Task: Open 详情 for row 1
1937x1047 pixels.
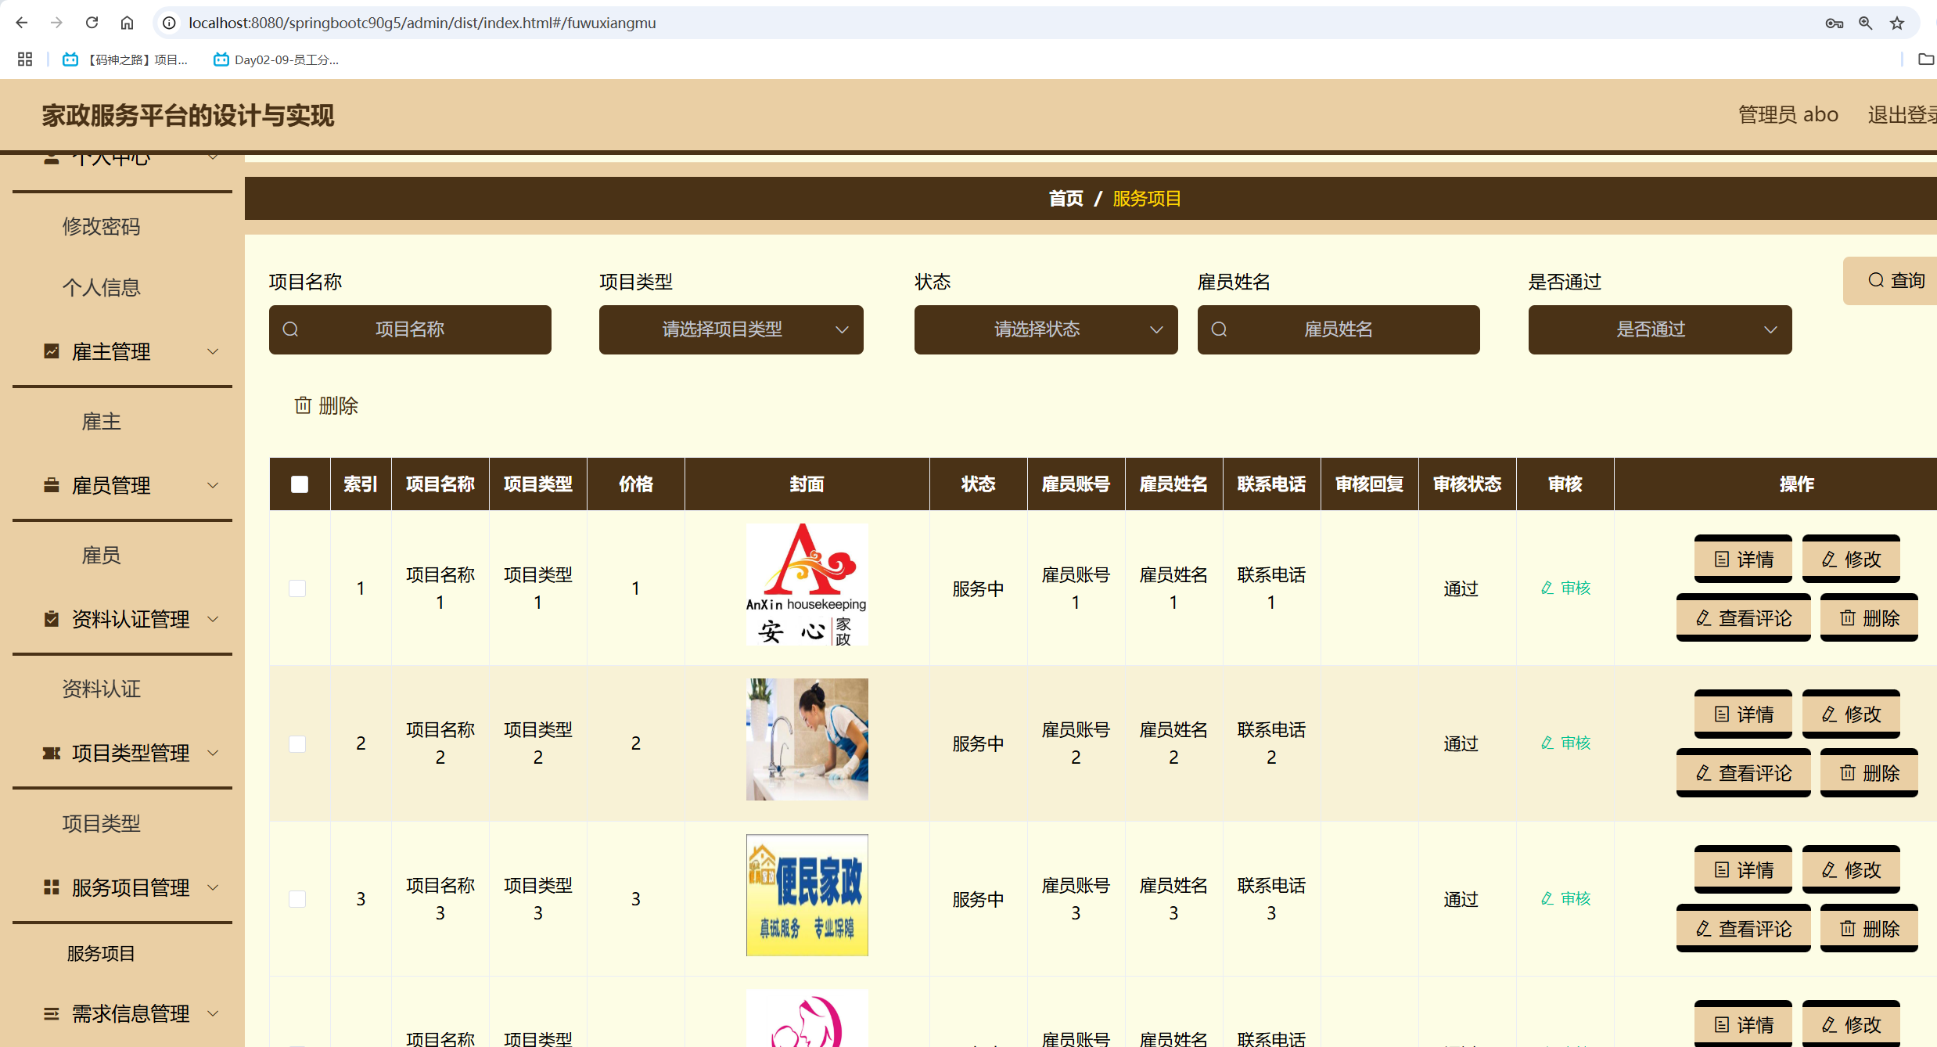Action: pyautogui.click(x=1743, y=559)
